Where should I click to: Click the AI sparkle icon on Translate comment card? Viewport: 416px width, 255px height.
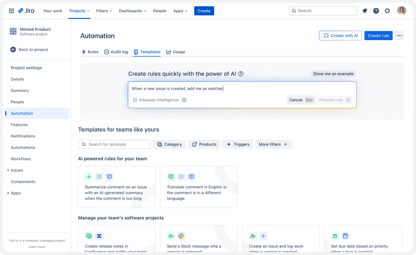pos(181,177)
